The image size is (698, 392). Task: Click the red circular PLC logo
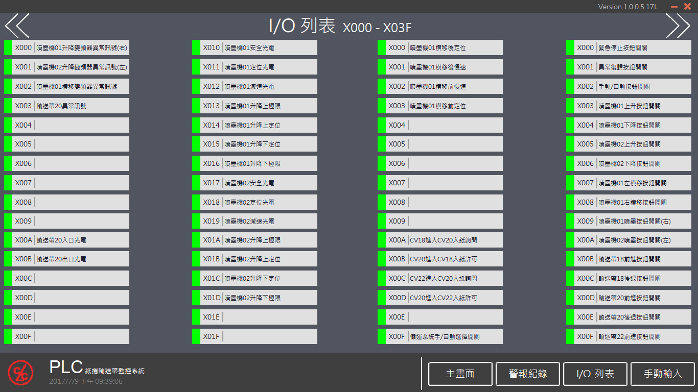pyautogui.click(x=20, y=372)
